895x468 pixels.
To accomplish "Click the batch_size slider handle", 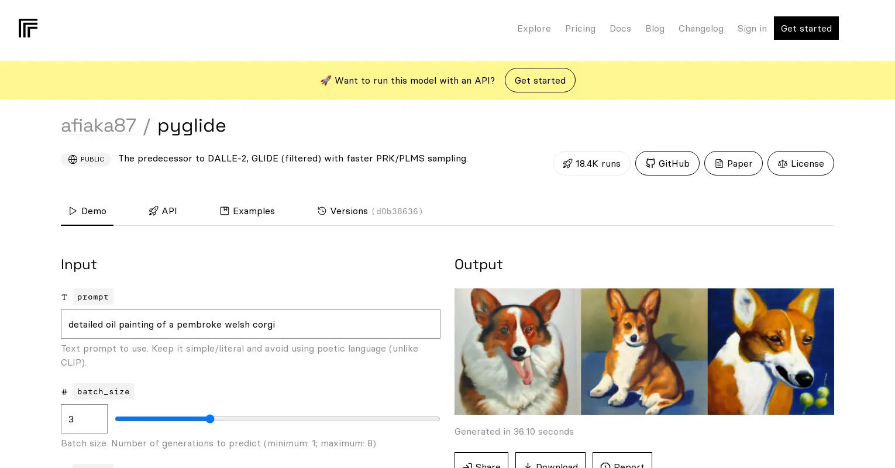I will tap(210, 419).
